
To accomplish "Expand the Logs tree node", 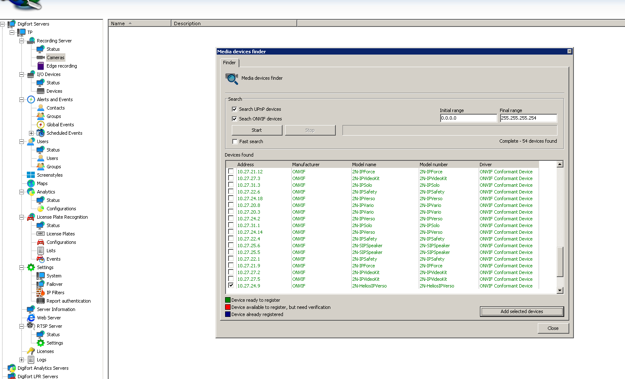I will 21,360.
